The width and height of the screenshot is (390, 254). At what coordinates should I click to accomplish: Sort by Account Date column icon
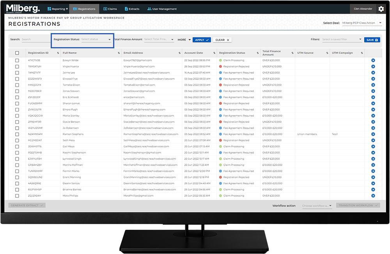(214, 53)
